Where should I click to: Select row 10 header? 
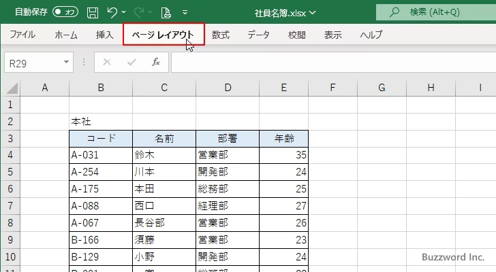(x=10, y=257)
